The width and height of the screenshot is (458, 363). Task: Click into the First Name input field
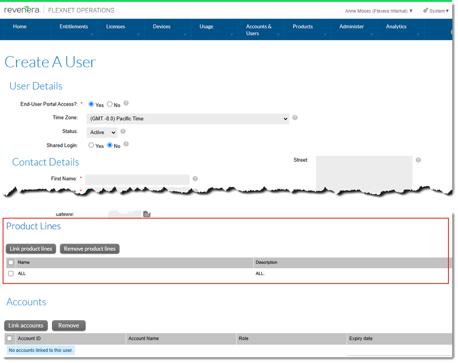click(137, 179)
